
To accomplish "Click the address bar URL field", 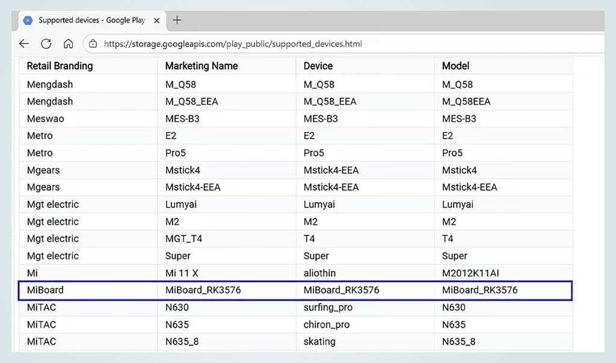I will pos(233,44).
